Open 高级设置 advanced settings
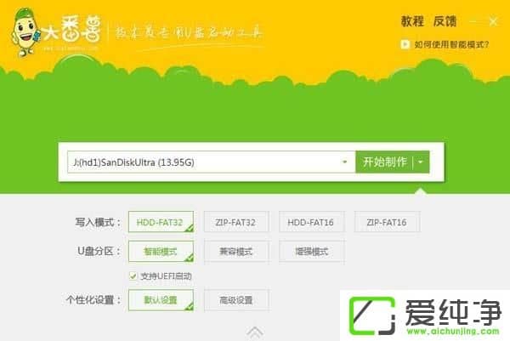Screen dimensions: 510x341 (x=236, y=300)
